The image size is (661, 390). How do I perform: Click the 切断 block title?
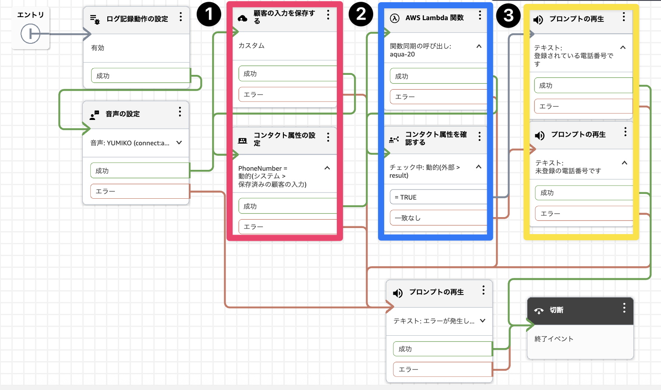pos(557,310)
